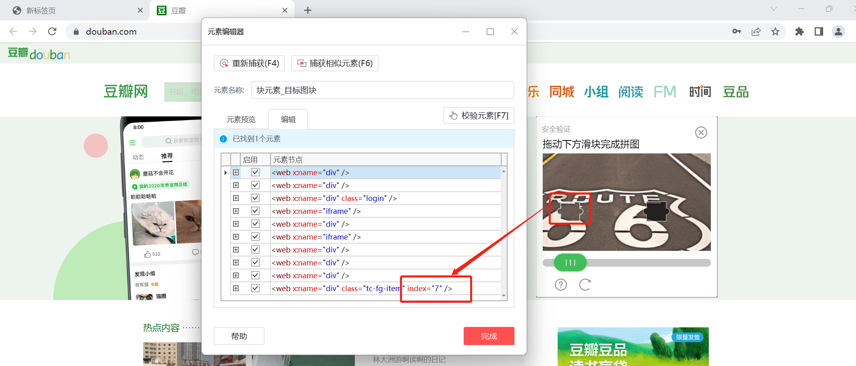Click the douban logo in the page header
This screenshot has height=366, width=856.
(x=39, y=54)
